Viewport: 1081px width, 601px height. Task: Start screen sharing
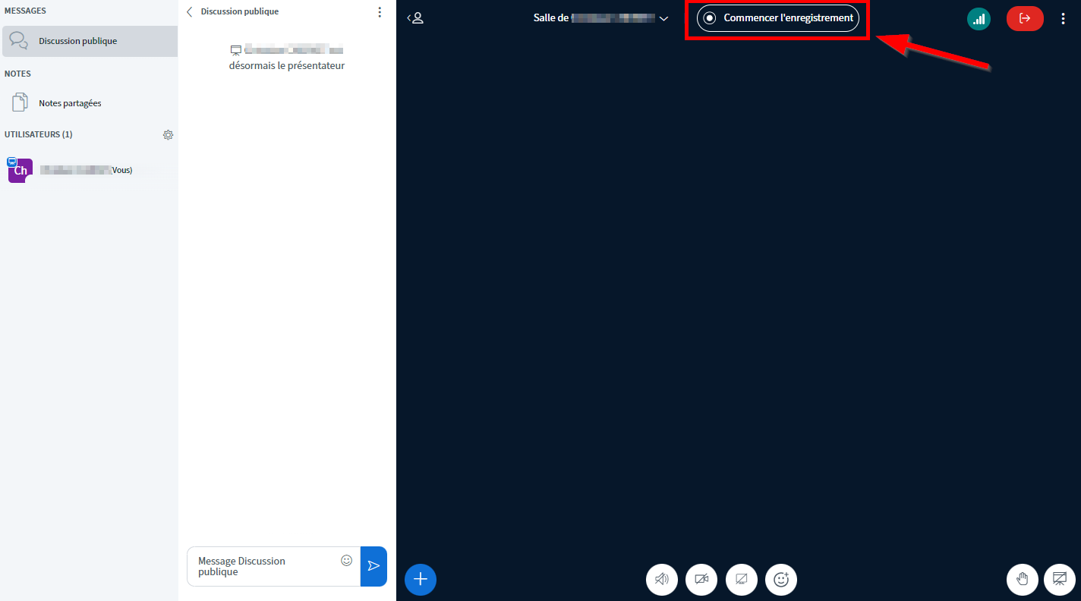pyautogui.click(x=742, y=580)
